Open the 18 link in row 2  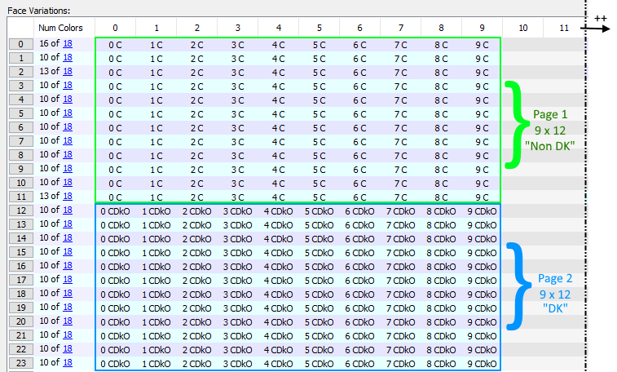(x=68, y=72)
